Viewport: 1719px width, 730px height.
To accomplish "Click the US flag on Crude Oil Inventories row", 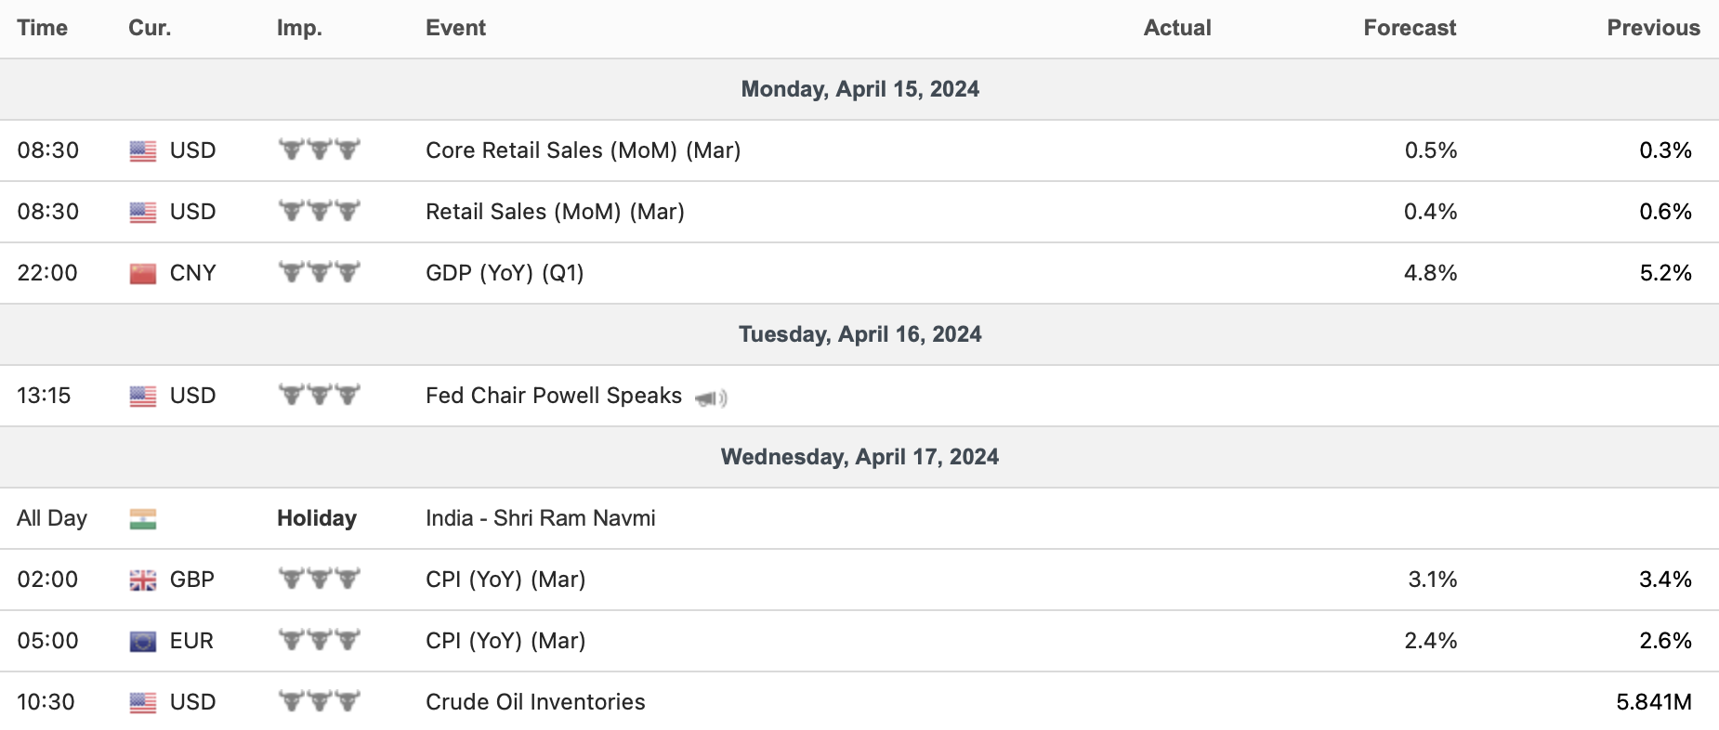I will coord(143,703).
